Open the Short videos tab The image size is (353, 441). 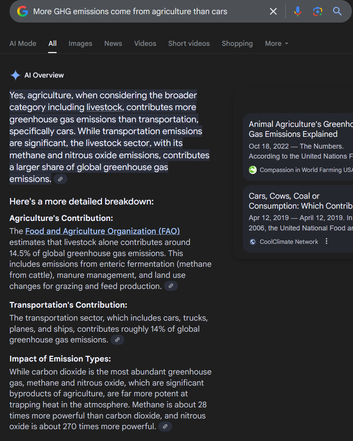coord(189,43)
